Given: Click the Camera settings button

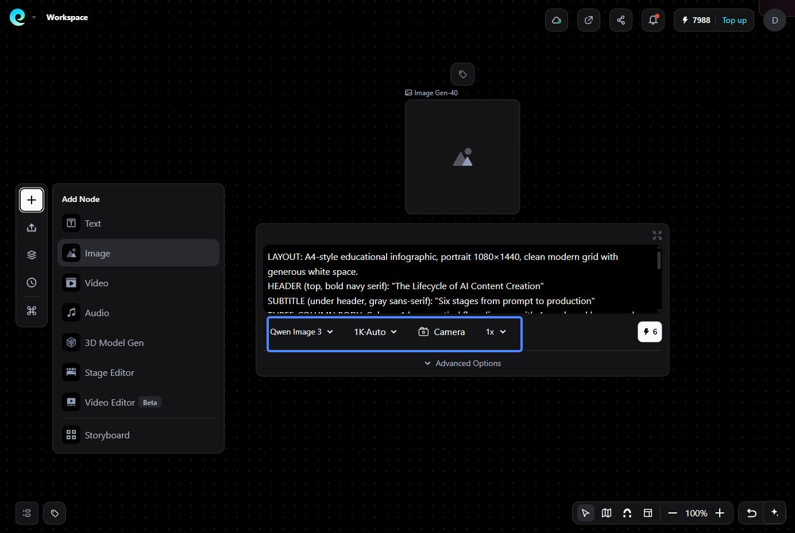Looking at the screenshot, I should tap(442, 332).
